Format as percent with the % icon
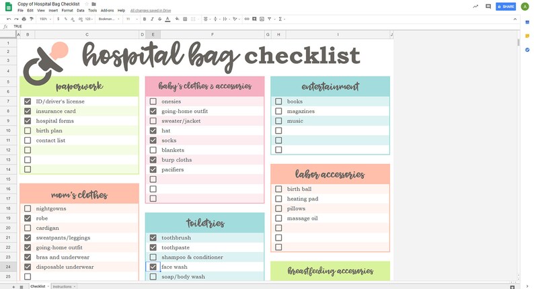Image resolution: width=534 pixels, height=289 pixels. [x=66, y=19]
